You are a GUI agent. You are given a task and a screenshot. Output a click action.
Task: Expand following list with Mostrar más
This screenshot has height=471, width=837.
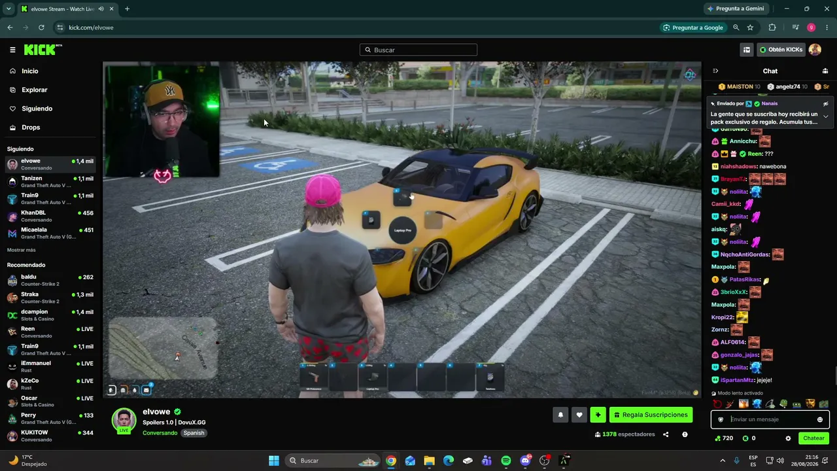(22, 250)
